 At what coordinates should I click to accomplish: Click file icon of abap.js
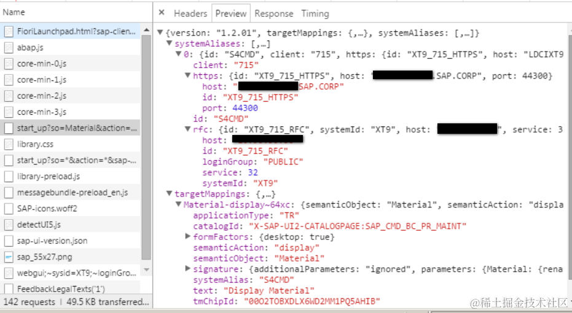tap(9, 48)
